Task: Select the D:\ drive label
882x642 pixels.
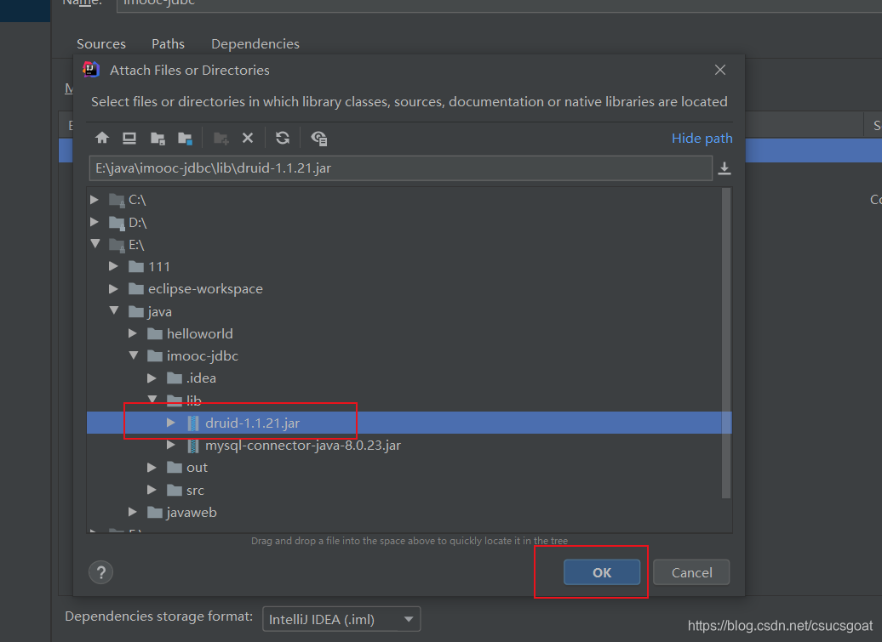Action: (138, 223)
